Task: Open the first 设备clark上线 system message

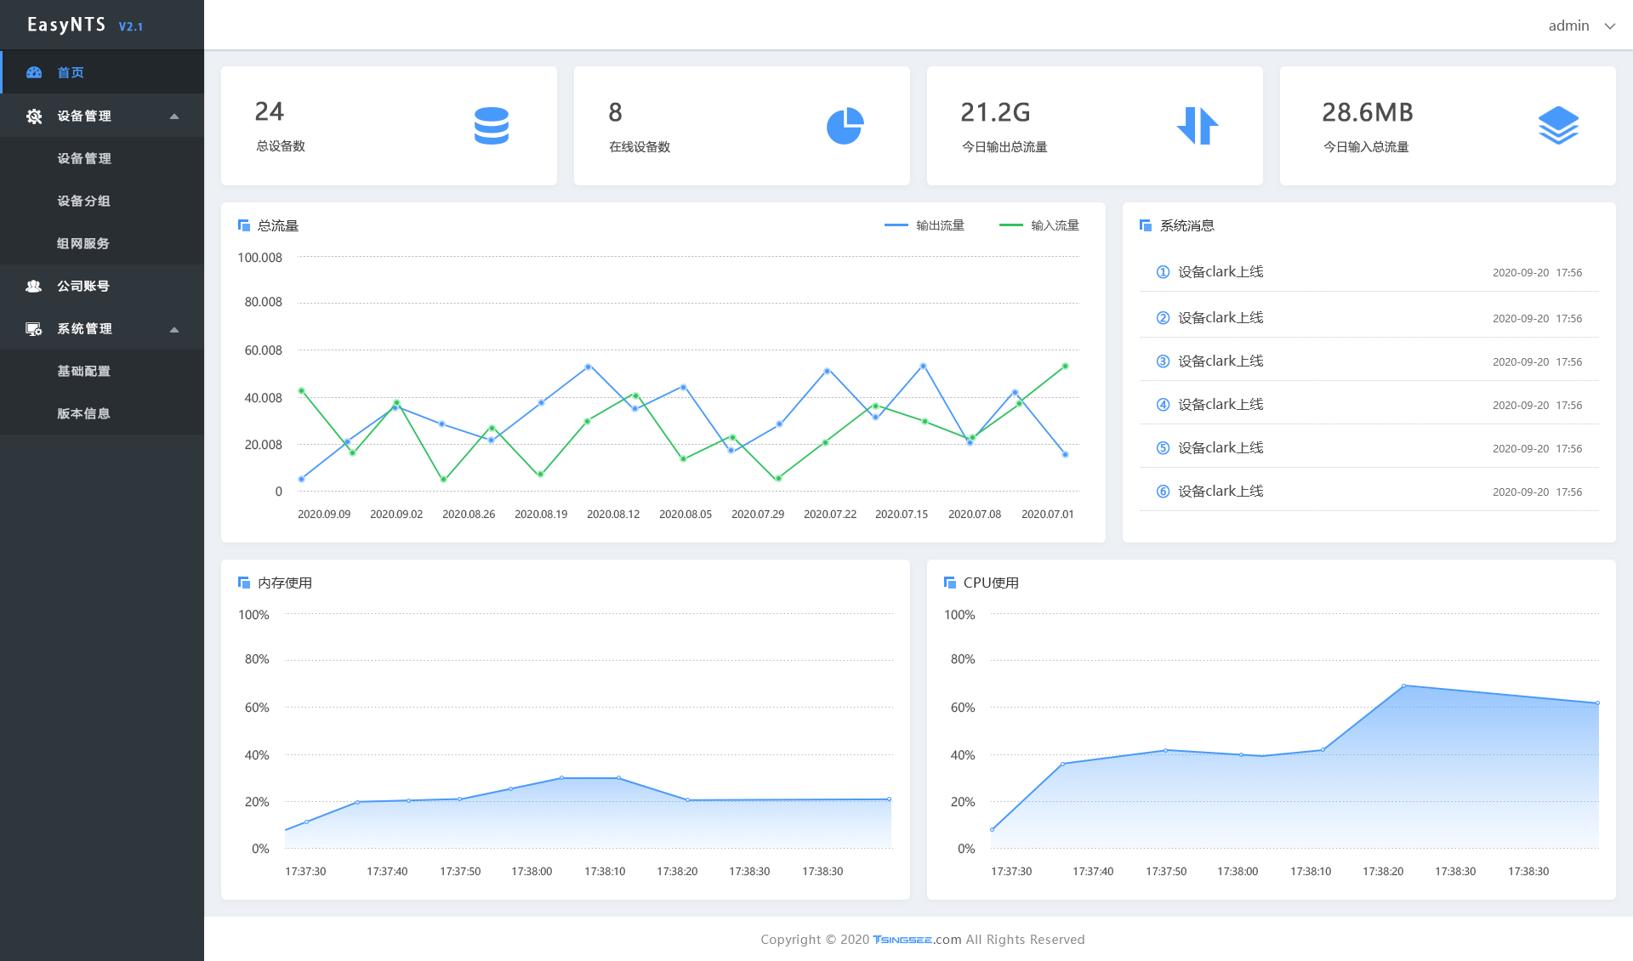Action: click(x=1220, y=272)
